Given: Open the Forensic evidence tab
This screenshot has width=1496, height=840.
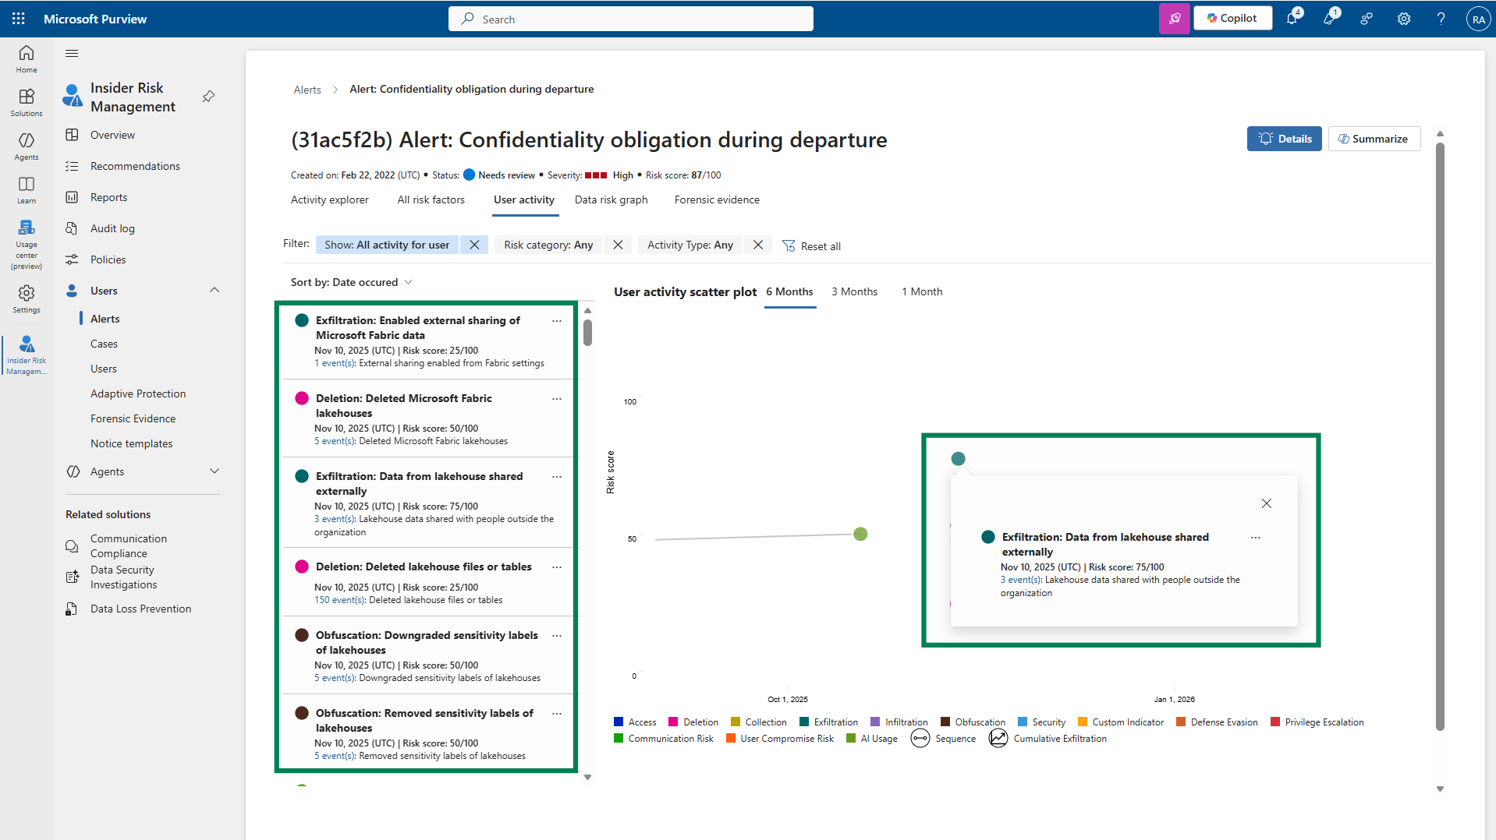Looking at the screenshot, I should [x=716, y=199].
